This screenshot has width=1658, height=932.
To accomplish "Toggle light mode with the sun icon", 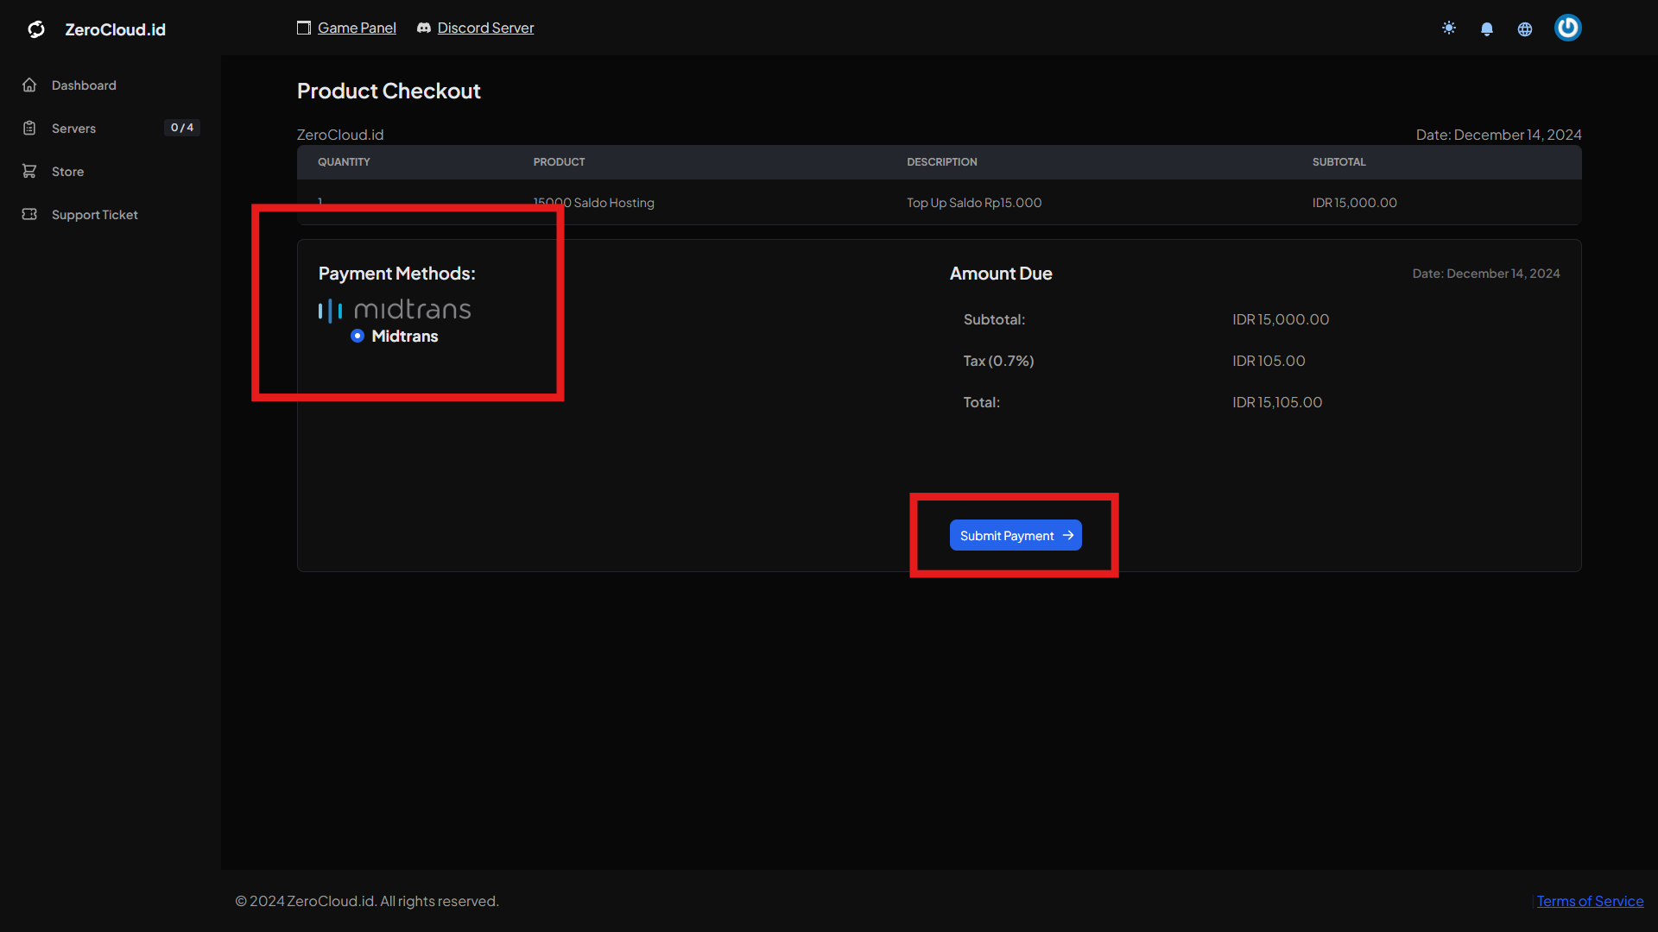I will click(1448, 28).
